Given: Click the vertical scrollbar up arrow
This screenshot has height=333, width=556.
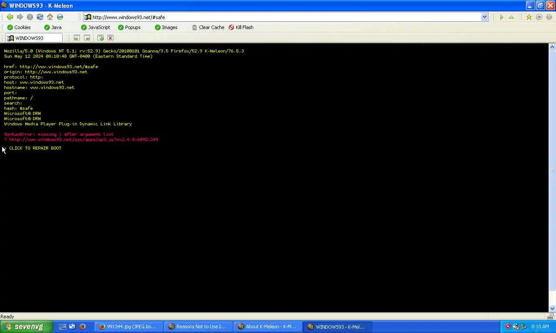Looking at the screenshot, I should click(553, 47).
